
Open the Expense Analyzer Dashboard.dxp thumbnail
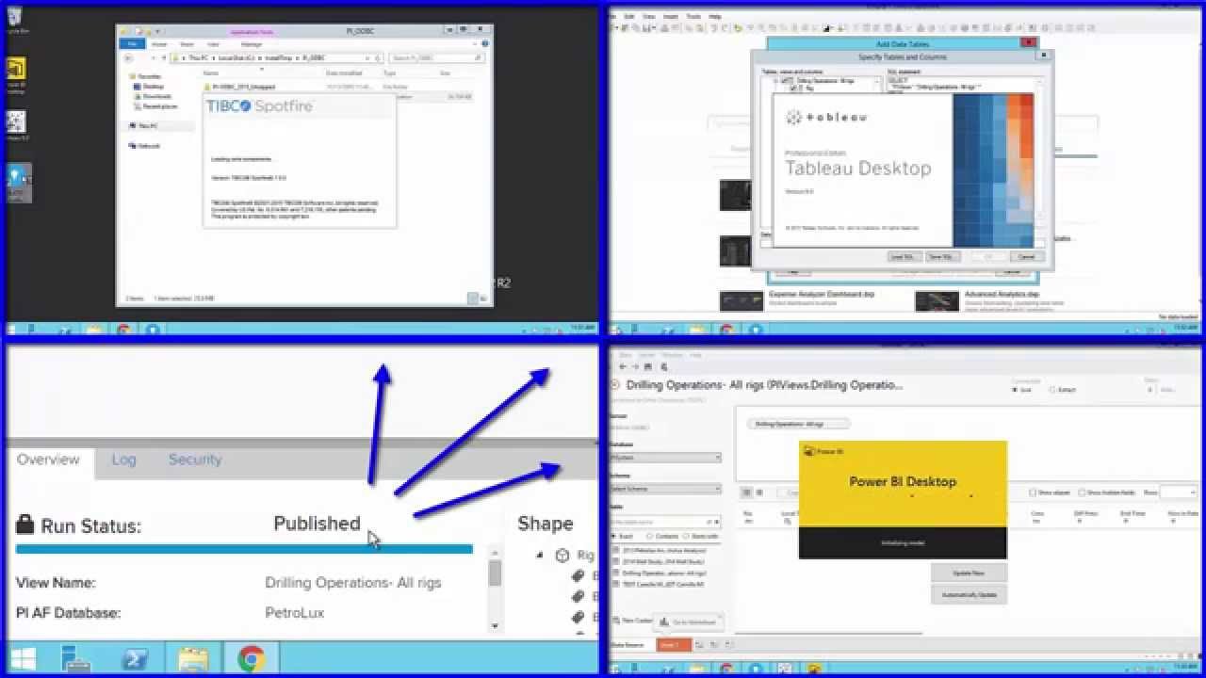742,300
